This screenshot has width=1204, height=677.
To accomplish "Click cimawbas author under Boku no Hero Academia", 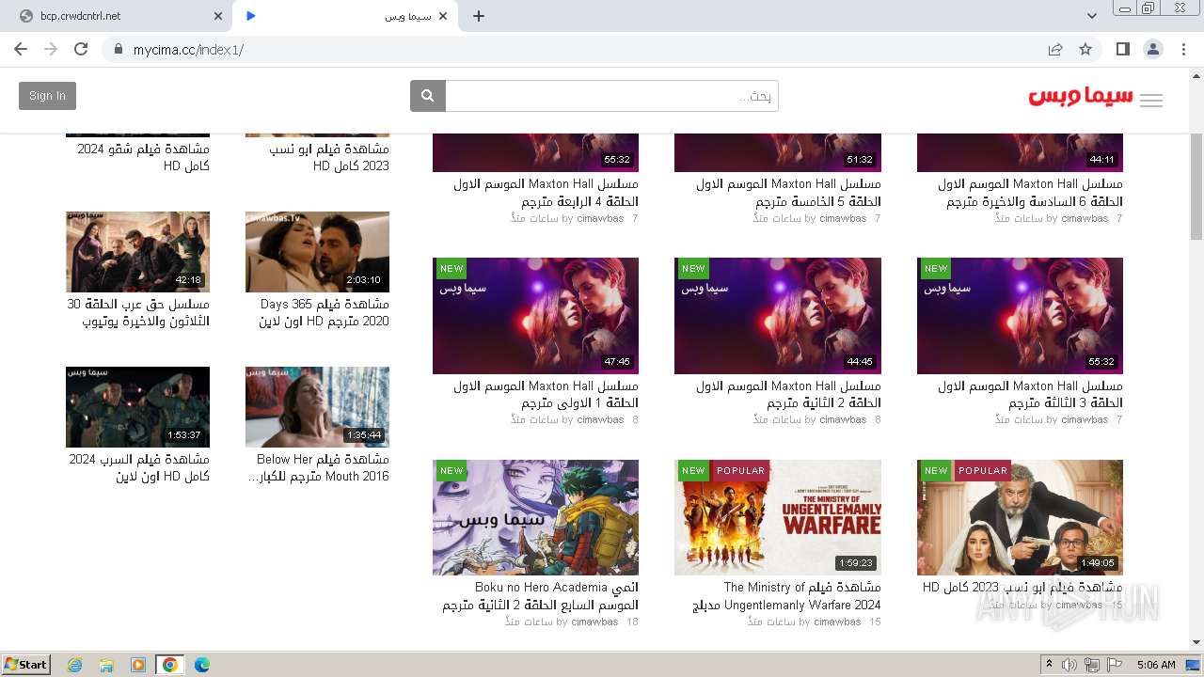I will coord(594,622).
